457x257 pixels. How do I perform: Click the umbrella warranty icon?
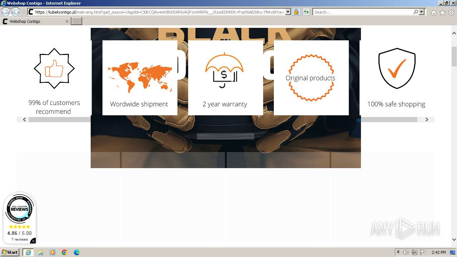224,70
